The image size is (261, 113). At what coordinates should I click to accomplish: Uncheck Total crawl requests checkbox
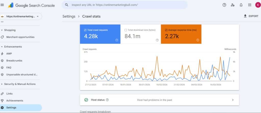click(85, 30)
